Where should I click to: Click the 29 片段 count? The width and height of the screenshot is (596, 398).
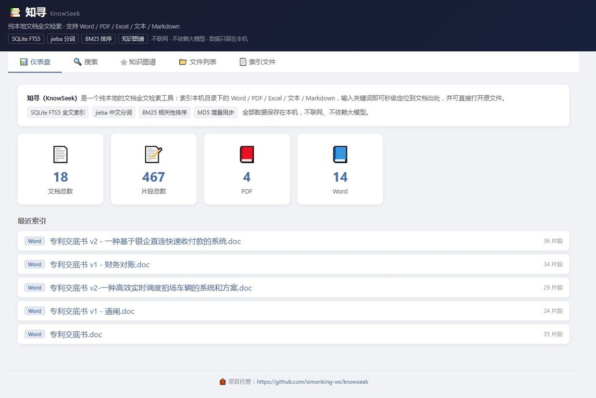pos(553,287)
